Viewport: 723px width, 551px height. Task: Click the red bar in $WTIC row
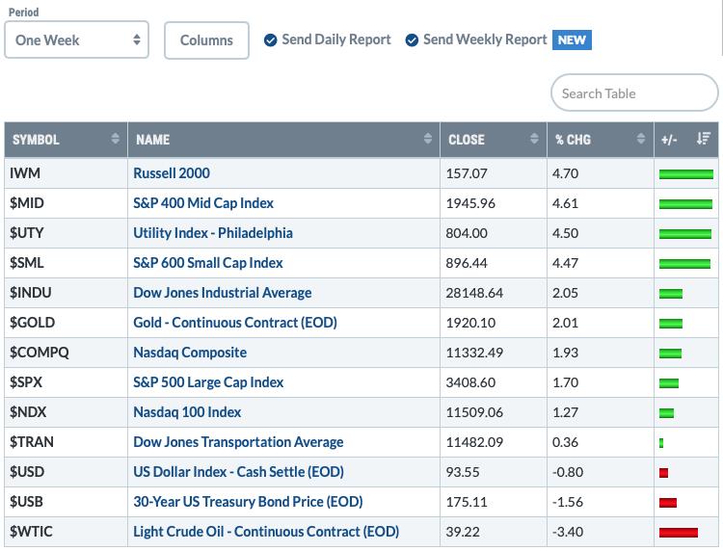pos(679,533)
